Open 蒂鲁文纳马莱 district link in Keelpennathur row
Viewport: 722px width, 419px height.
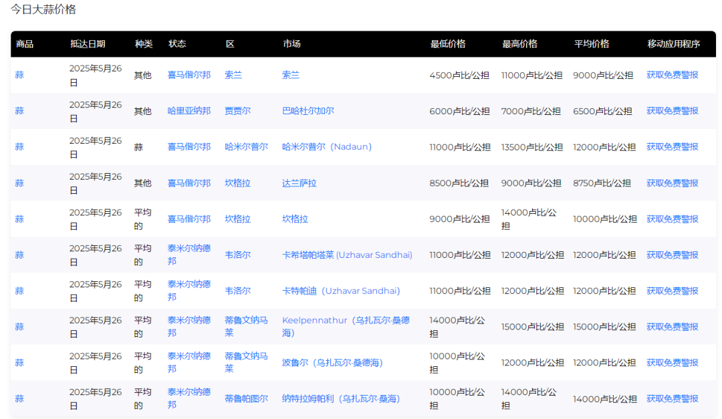pos(246,327)
